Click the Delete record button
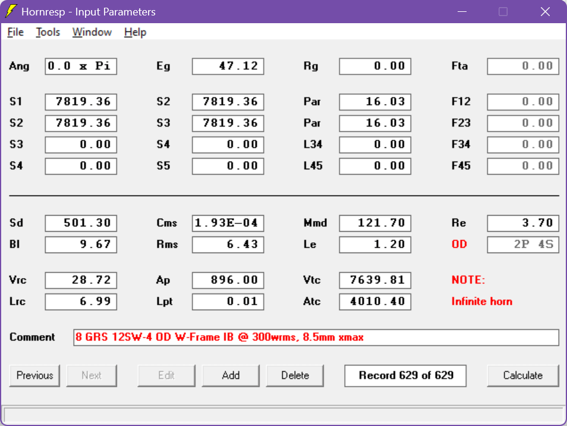 pyautogui.click(x=295, y=375)
